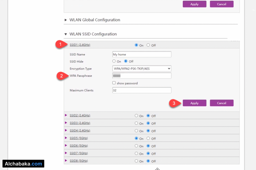Click the Maximum Clients field
Image resolution: width=256 pixels, height=170 pixels.
coord(142,90)
